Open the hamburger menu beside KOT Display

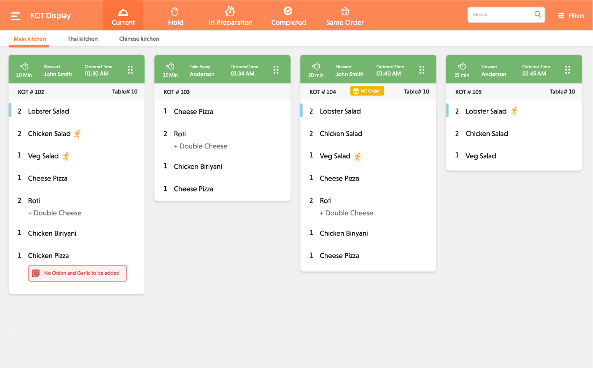point(16,16)
